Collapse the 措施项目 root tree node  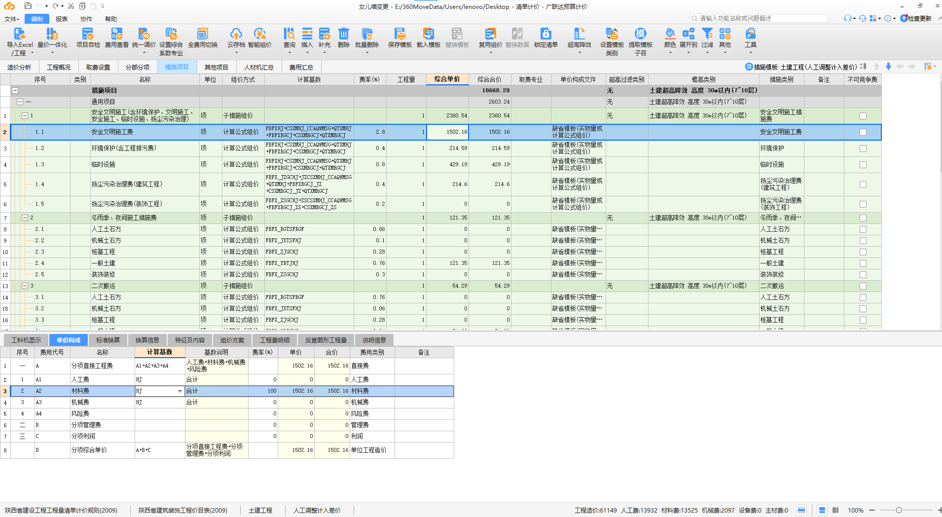15,91
